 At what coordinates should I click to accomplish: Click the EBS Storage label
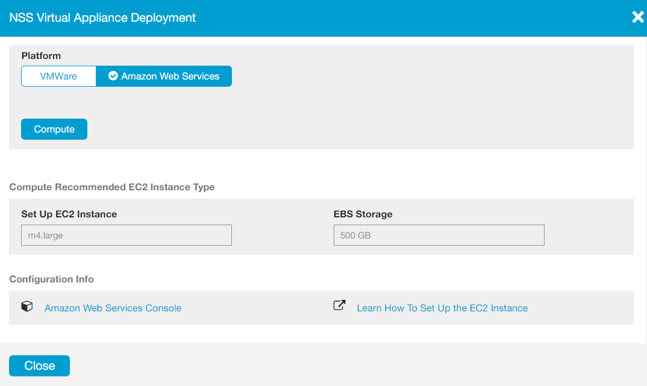point(363,214)
